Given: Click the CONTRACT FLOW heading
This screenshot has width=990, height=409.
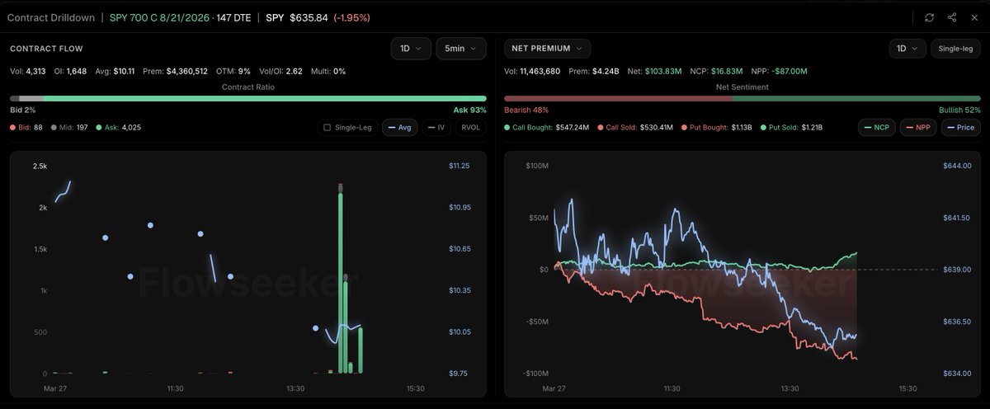Looking at the screenshot, I should pos(46,49).
